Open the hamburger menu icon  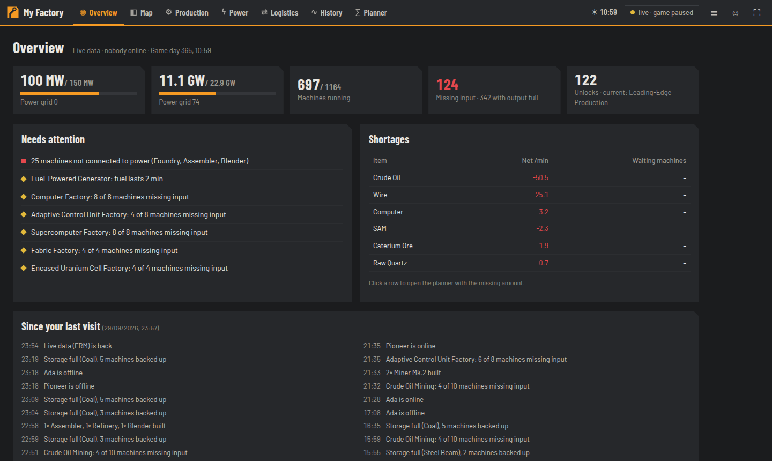click(x=714, y=13)
